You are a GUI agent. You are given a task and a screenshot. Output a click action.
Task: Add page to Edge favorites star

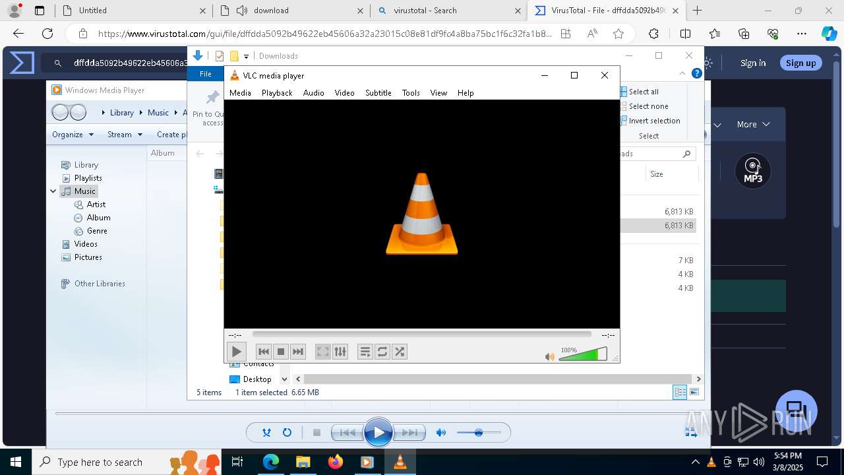[x=618, y=34]
